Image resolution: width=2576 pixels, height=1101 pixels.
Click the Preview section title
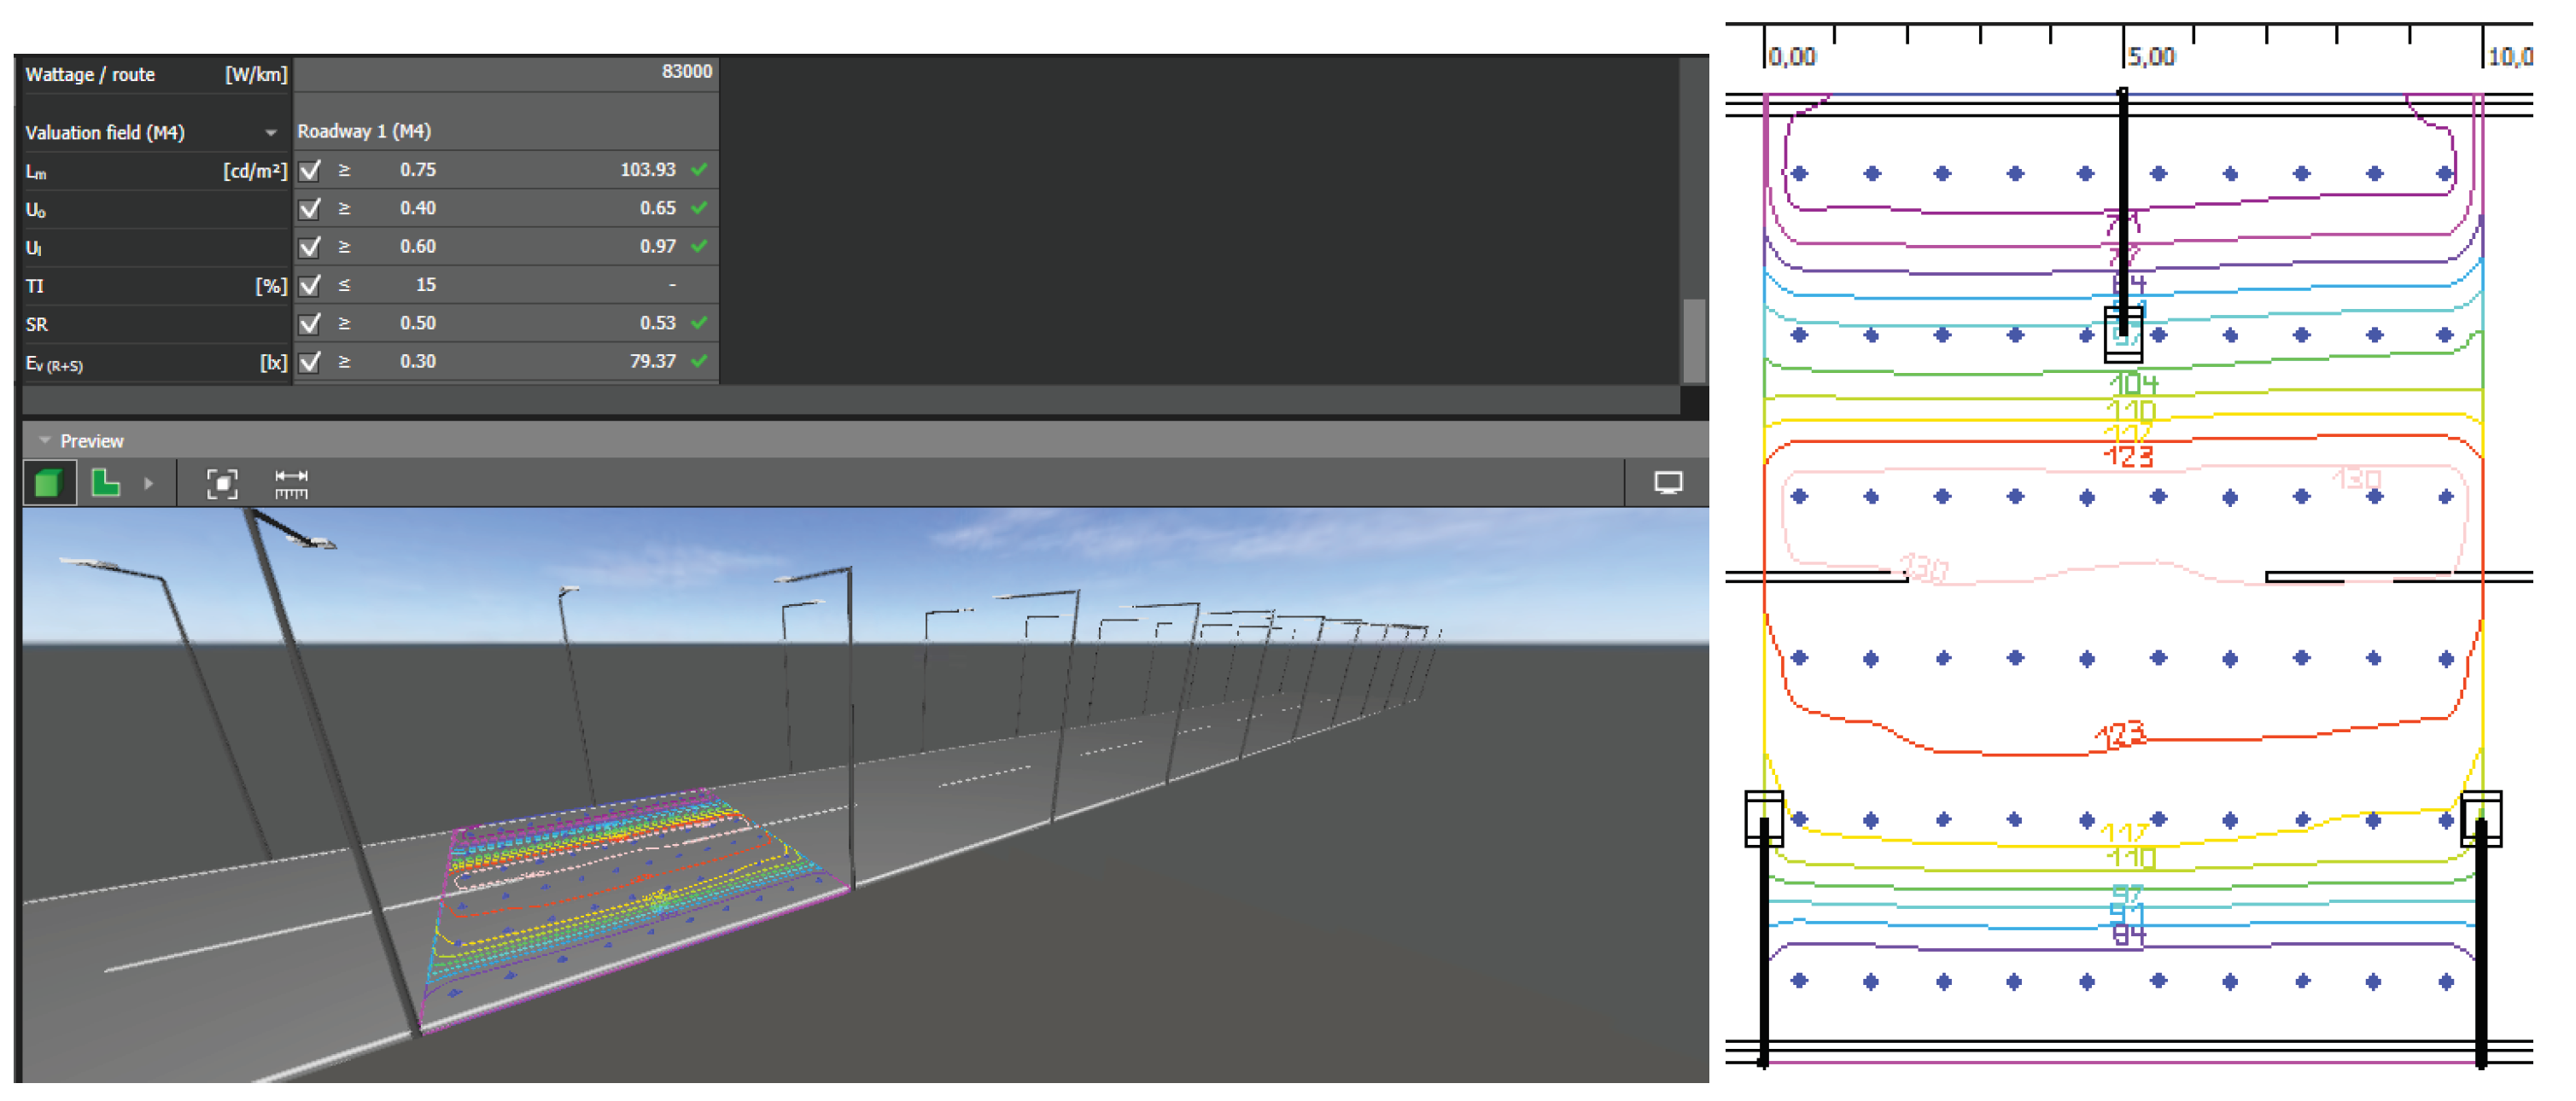click(x=92, y=441)
